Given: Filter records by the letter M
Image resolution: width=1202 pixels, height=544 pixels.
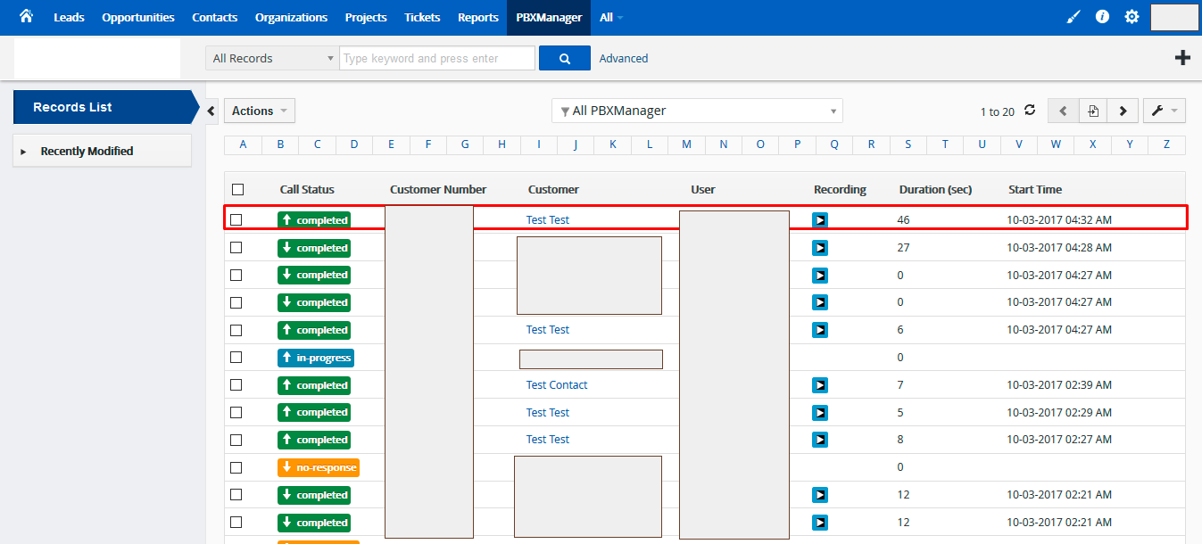Looking at the screenshot, I should pyautogui.click(x=685, y=144).
